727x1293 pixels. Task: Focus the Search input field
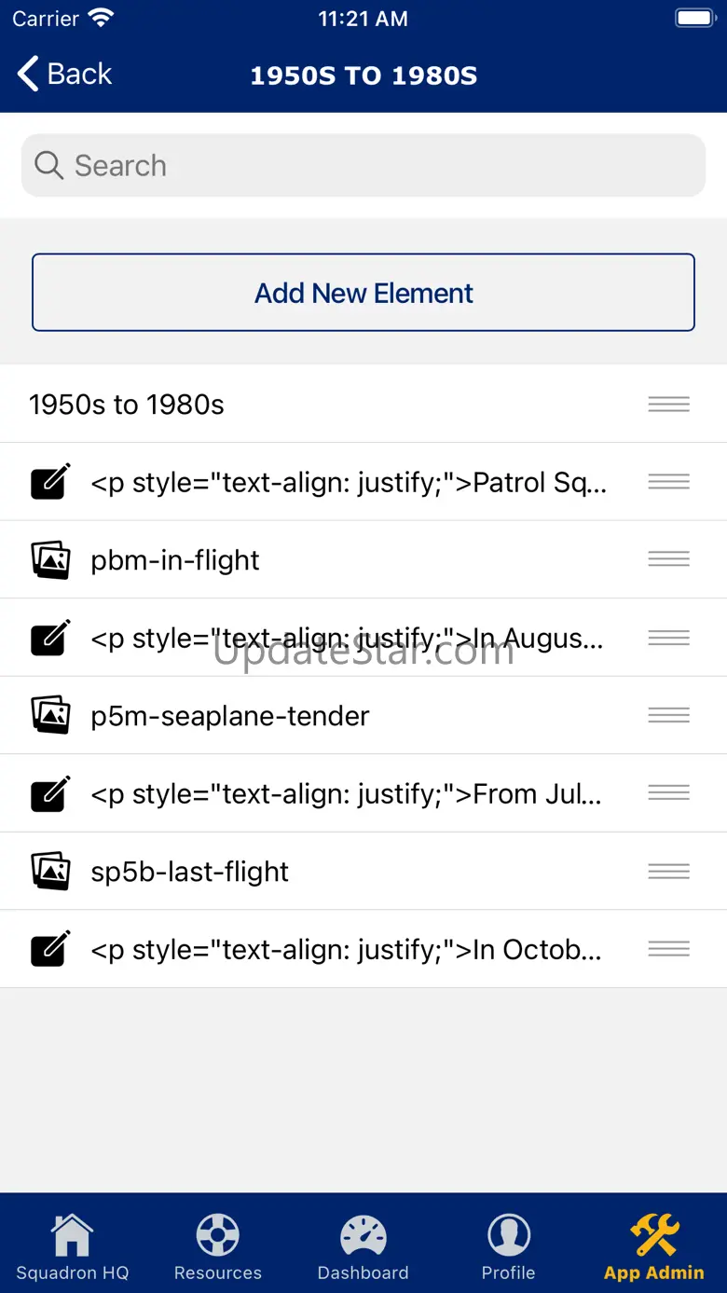(x=373, y=166)
